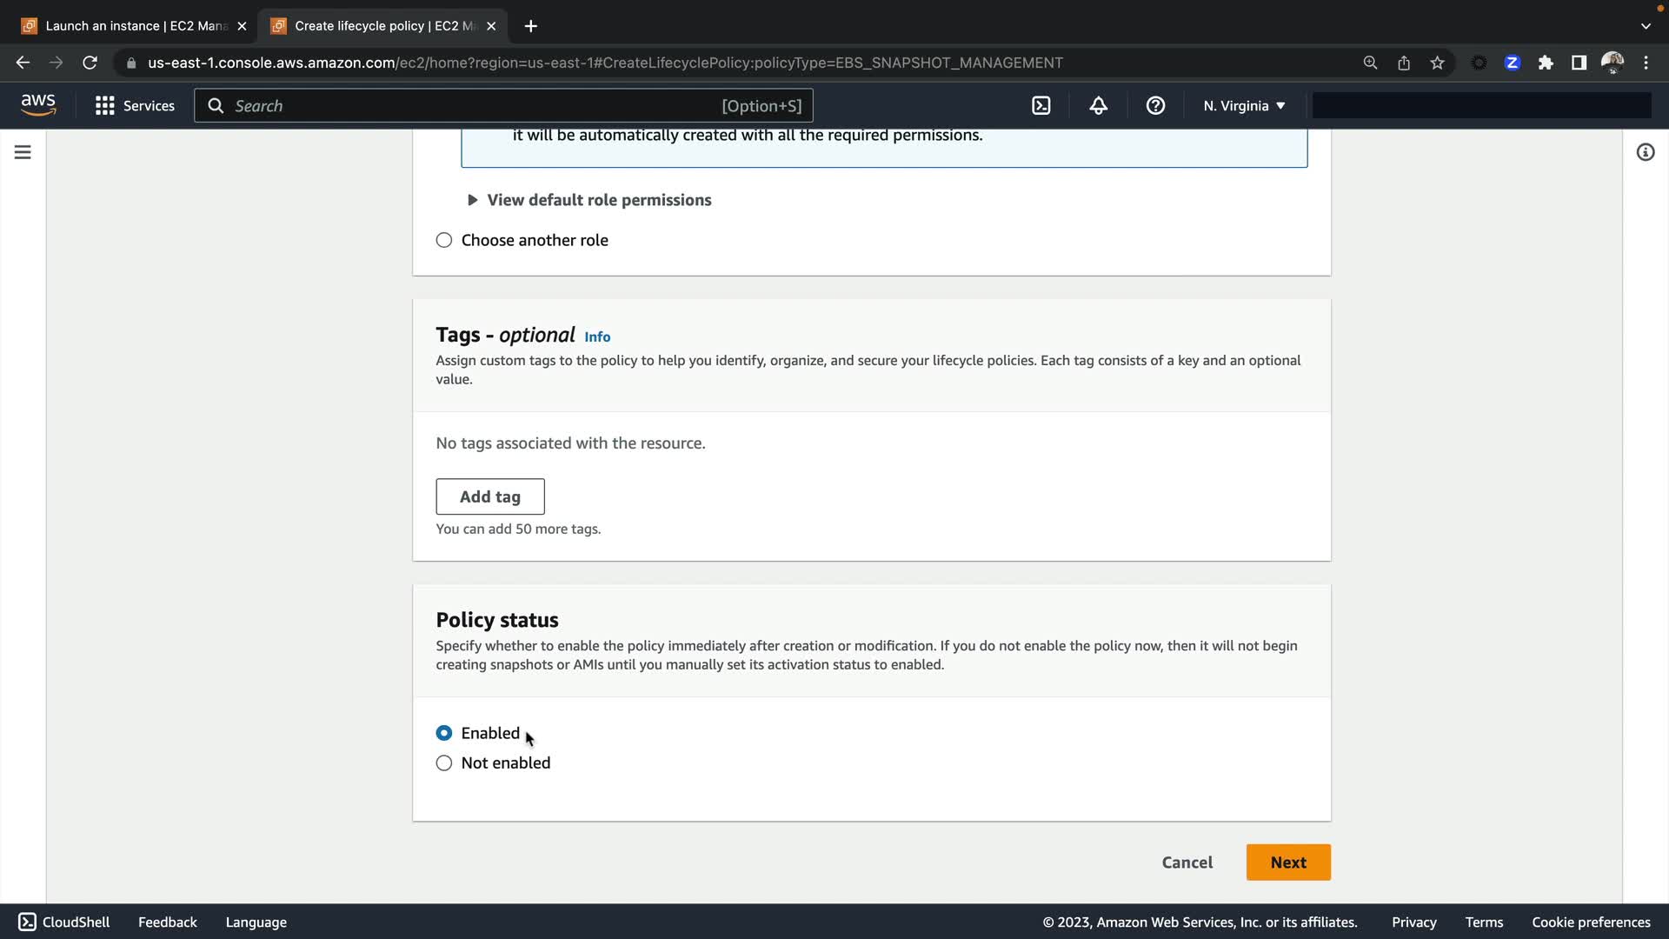1669x939 pixels.
Task: Click the Add tag button
Action: [x=489, y=496]
